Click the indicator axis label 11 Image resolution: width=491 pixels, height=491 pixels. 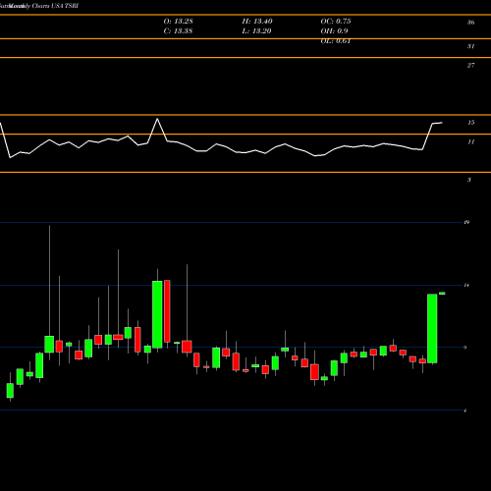[470, 142]
